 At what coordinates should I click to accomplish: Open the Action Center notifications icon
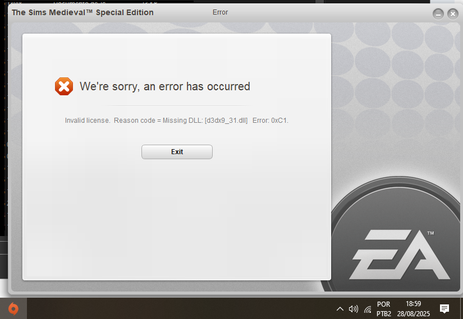click(x=444, y=309)
